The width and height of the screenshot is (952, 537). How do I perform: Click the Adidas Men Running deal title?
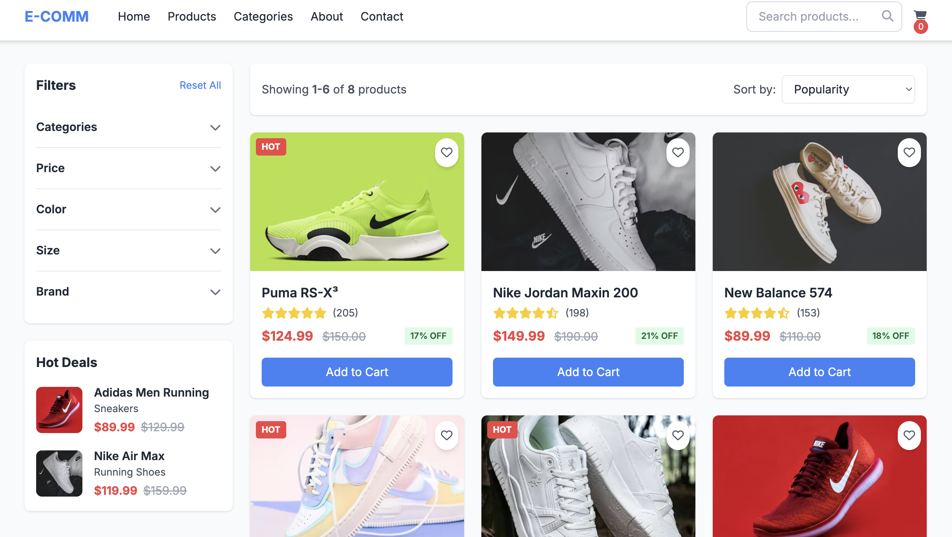[x=151, y=393]
